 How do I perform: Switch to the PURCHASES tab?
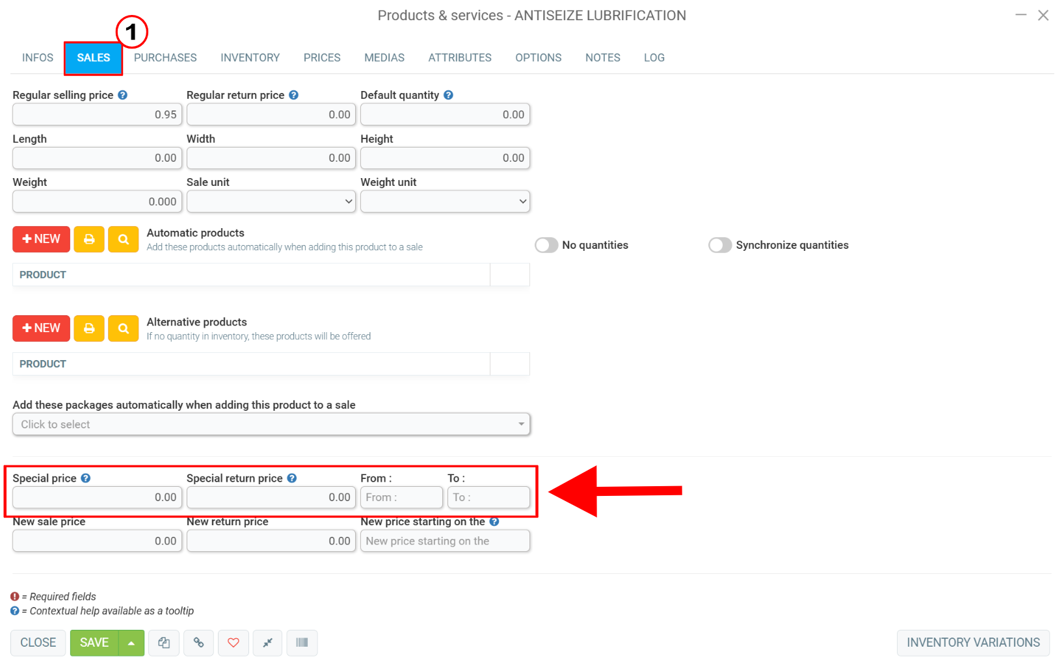[165, 58]
